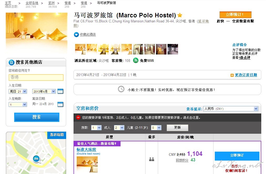Screen dimensions: 266x174
Task: Click the two-person occupancy icon
Action: tap(152, 159)
